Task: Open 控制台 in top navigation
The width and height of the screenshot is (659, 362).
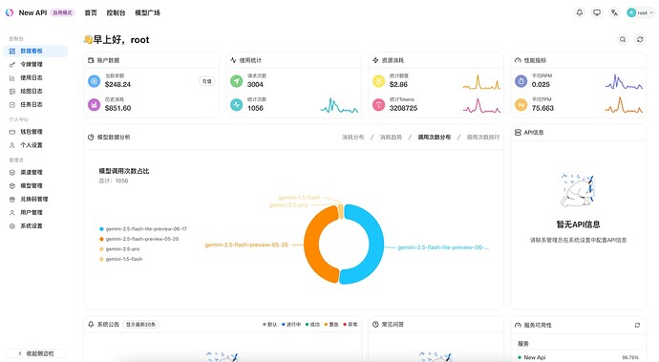Action: coord(116,12)
